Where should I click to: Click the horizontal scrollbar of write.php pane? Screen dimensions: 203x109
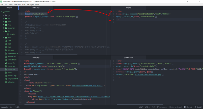point(53,104)
